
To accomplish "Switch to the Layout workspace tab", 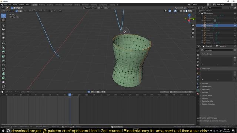I will click(34, 5).
